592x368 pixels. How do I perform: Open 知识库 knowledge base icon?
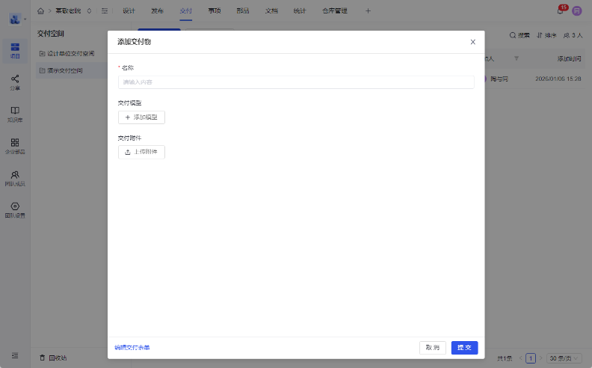click(x=15, y=114)
